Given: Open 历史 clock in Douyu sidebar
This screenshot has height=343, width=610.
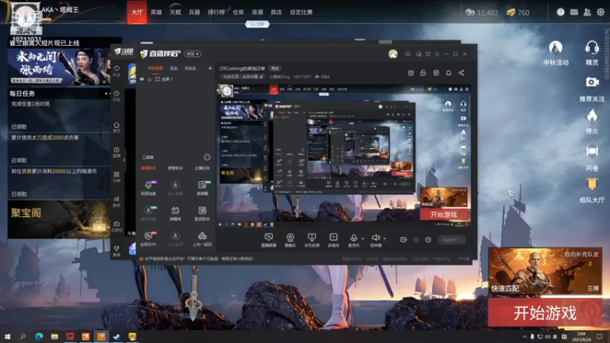Looking at the screenshot, I should tap(117, 96).
